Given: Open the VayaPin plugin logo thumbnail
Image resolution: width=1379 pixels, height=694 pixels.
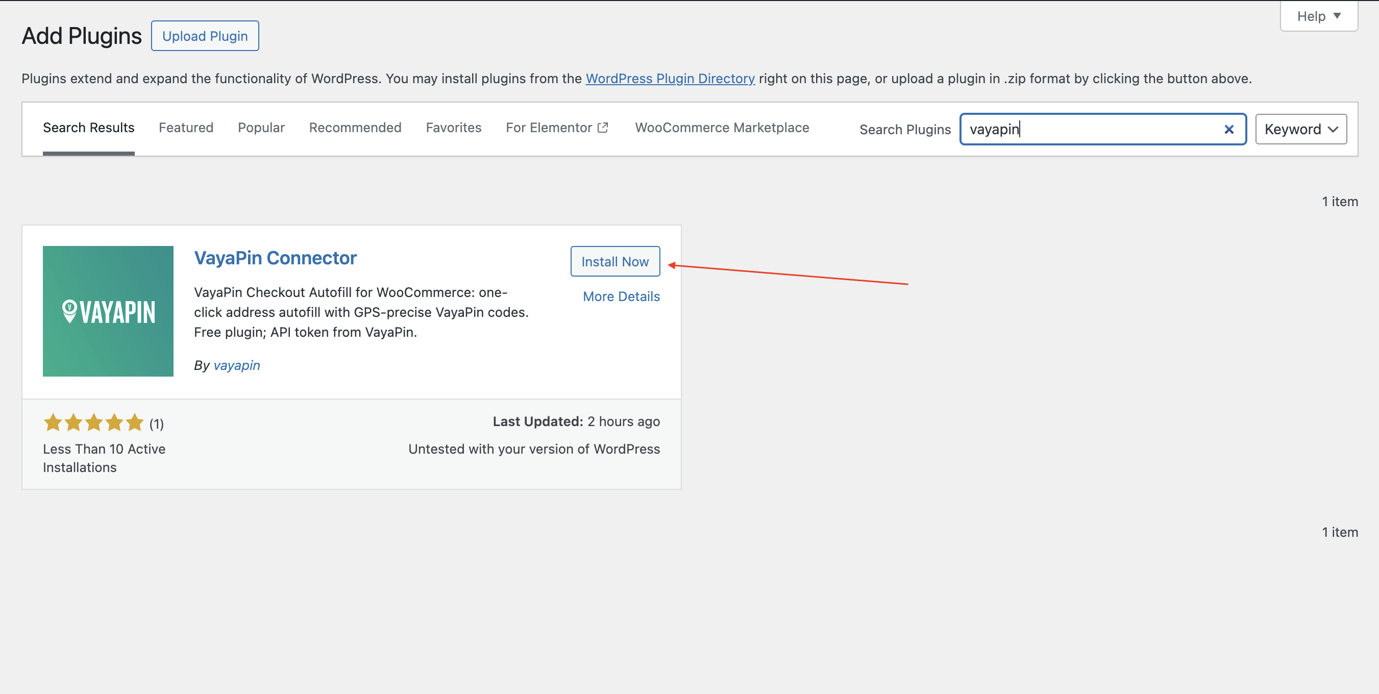Looking at the screenshot, I should pyautogui.click(x=108, y=311).
